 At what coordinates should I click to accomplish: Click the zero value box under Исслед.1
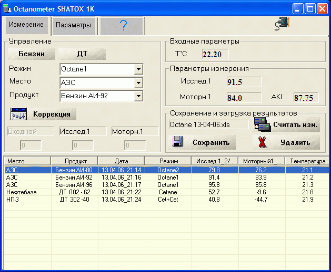tap(83, 145)
